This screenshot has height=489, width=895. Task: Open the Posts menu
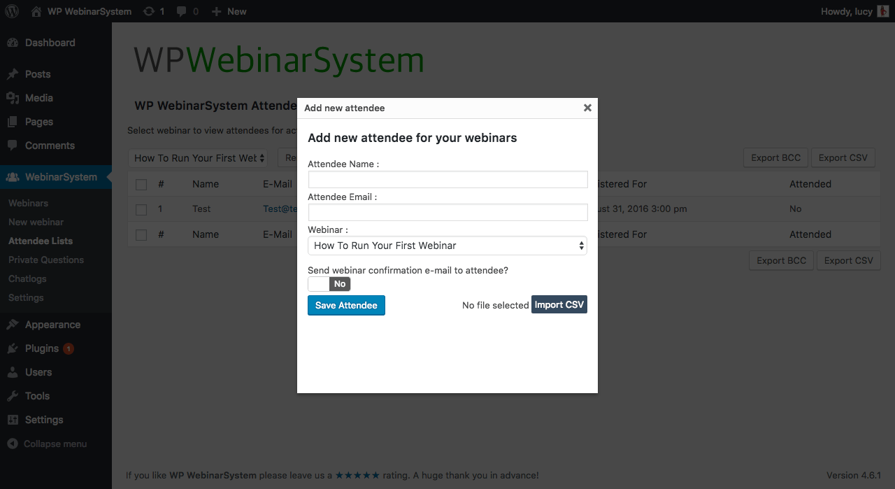tap(38, 74)
